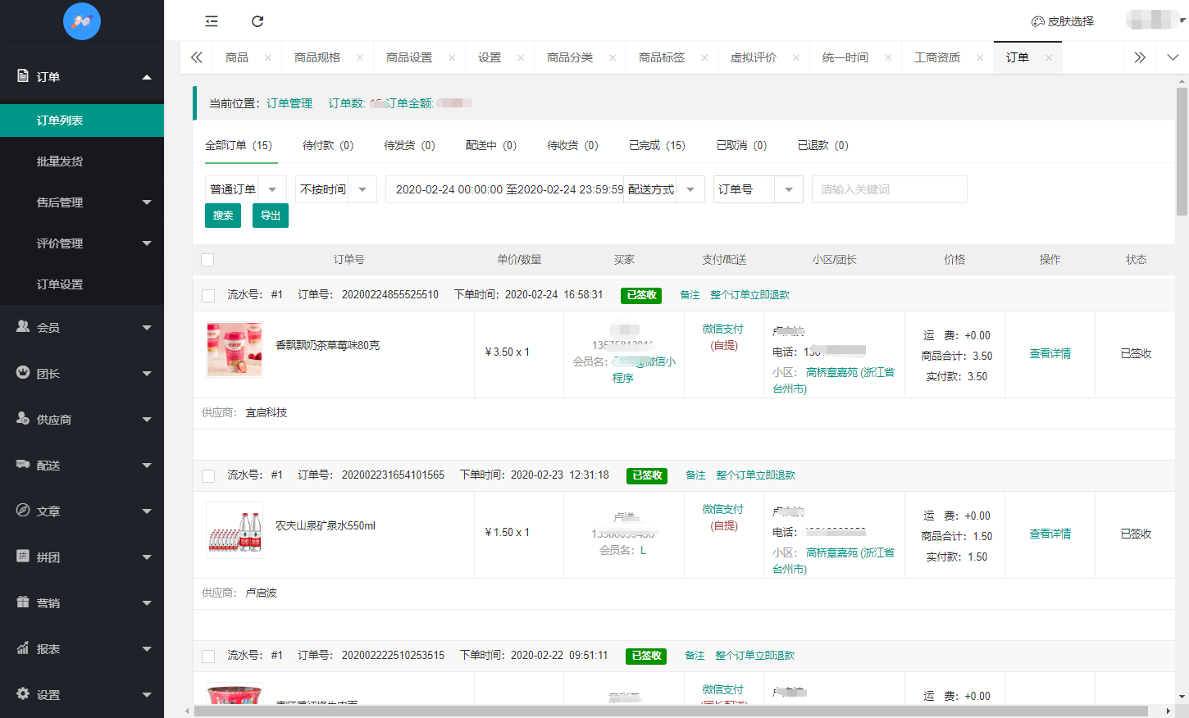
Task: Open 查看详情 for the 香飘飘奶茶 order
Action: [1050, 353]
